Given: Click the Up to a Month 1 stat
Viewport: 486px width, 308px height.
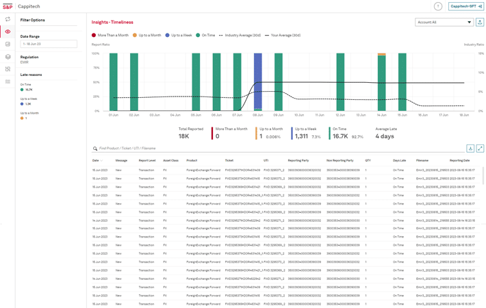Looking at the screenshot, I should click(x=269, y=133).
